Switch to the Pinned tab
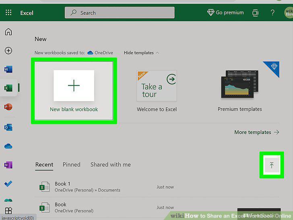Viewport: 293px width, 220px height. pos(72,165)
